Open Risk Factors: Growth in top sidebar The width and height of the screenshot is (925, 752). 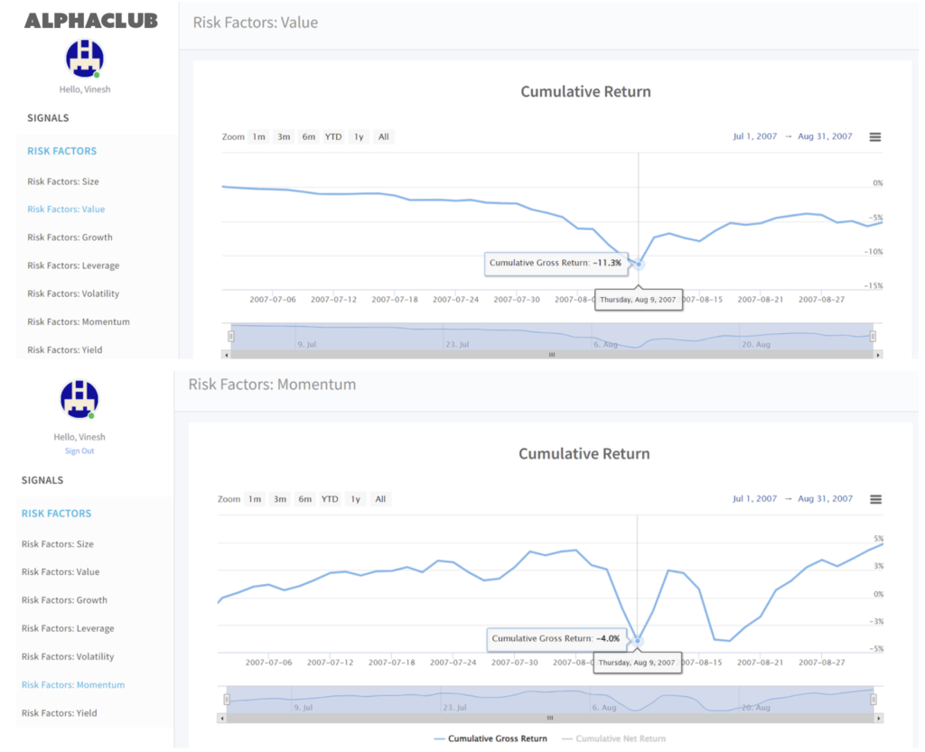pos(70,237)
